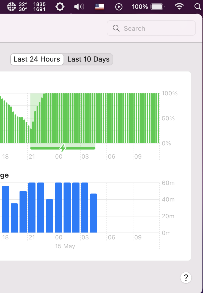Click the 15 May date label
This screenshot has height=293, width=203.
click(x=65, y=246)
